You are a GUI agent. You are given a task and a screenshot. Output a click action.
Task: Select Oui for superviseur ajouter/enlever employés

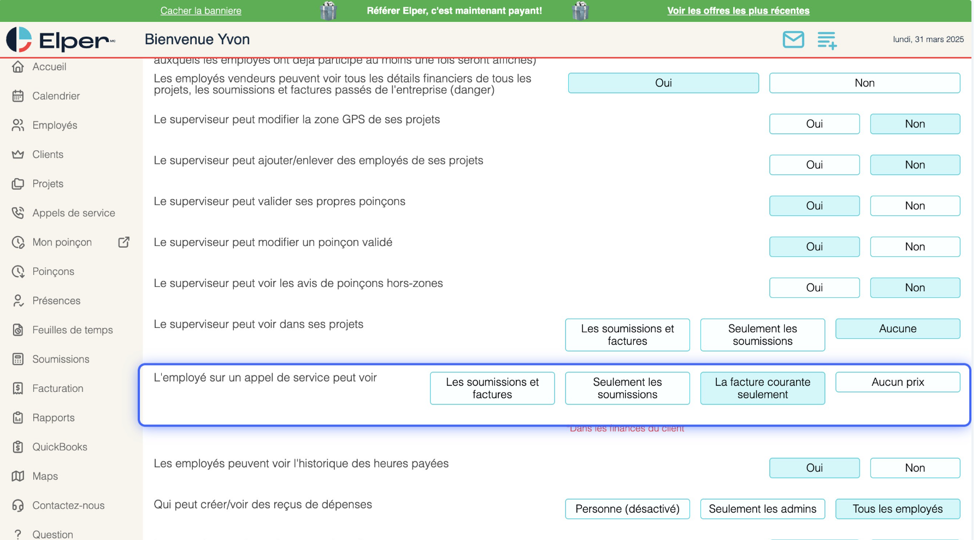tap(814, 165)
